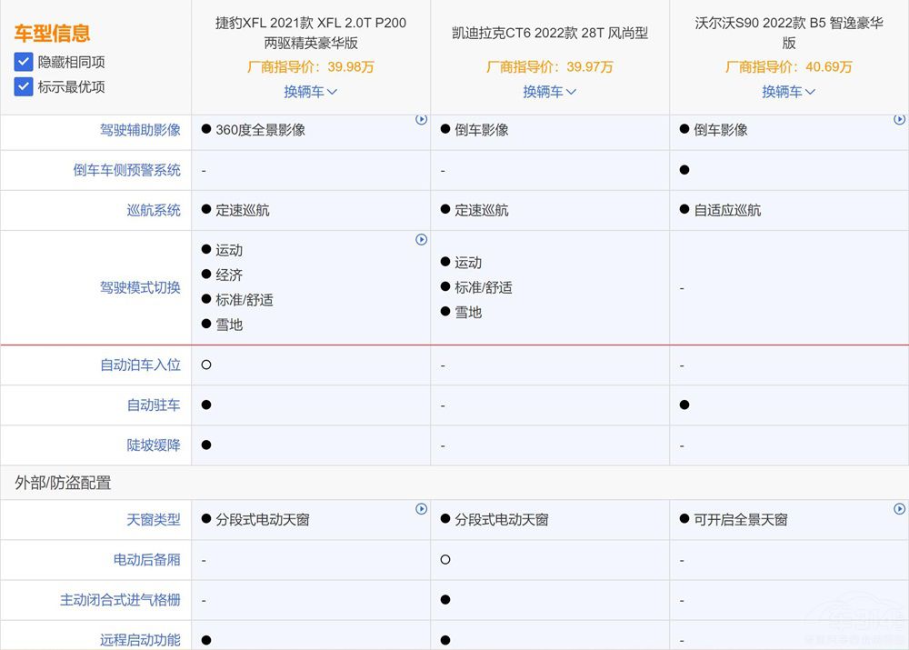Play video icon in Jaguar 360度全景影像 cell
The height and width of the screenshot is (650, 909).
tap(422, 120)
